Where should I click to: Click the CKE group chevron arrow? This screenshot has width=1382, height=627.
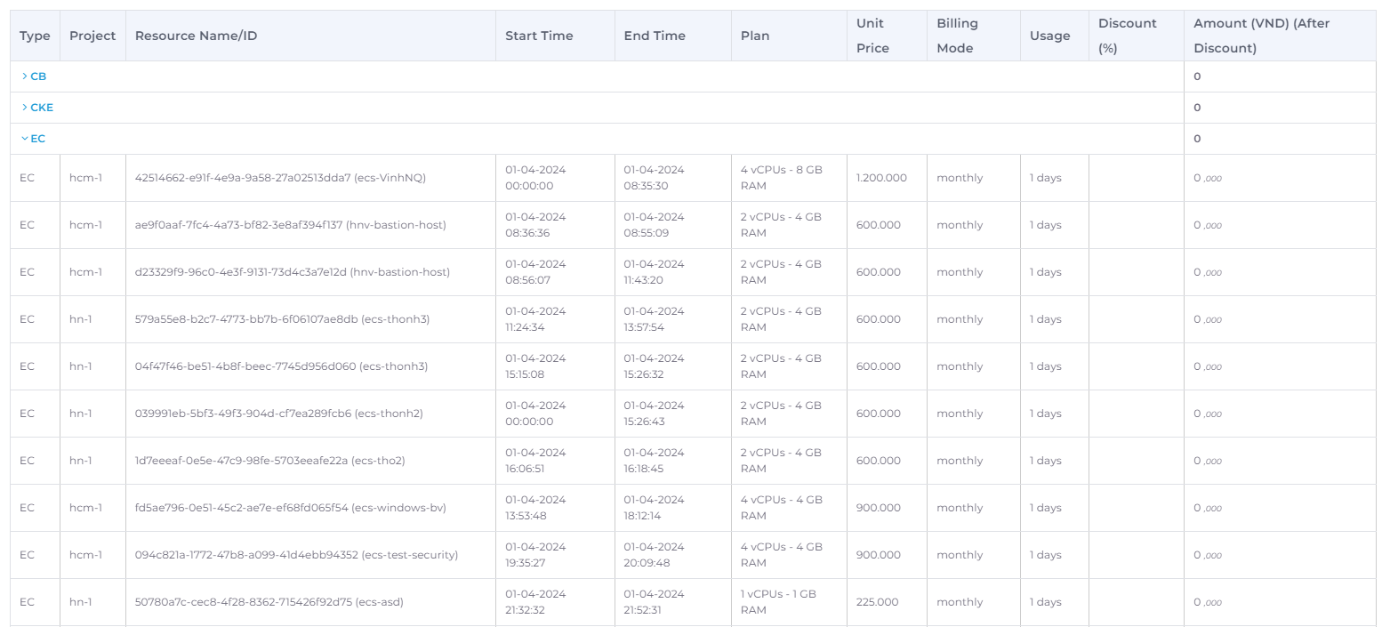coord(25,107)
